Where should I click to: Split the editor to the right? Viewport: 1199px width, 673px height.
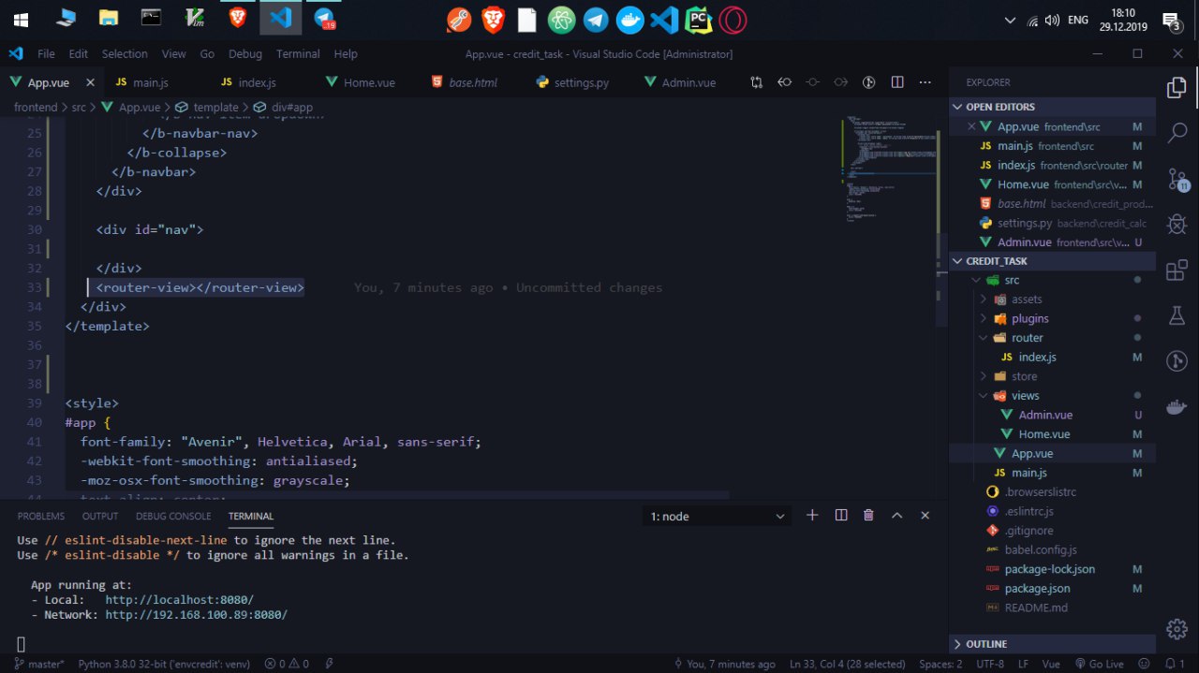[897, 82]
